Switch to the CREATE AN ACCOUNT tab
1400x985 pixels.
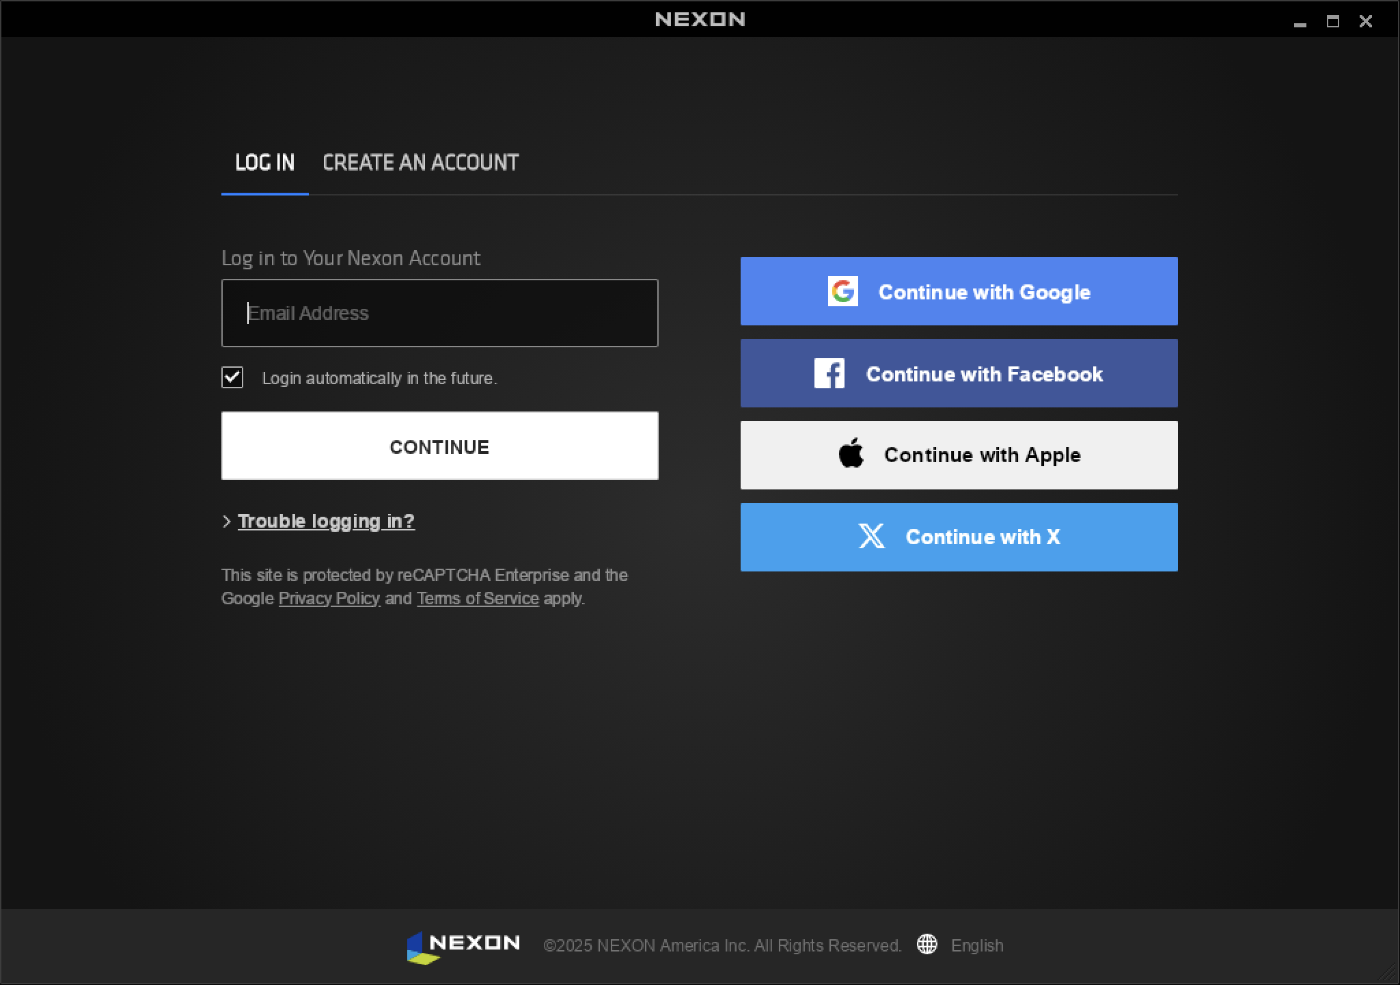[421, 163]
